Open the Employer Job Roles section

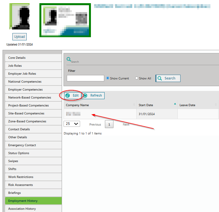point(33,74)
